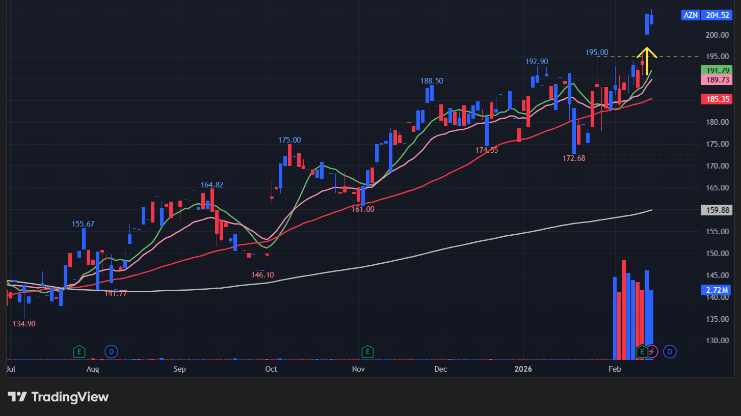Click the red 185.35 moving average label

[716, 99]
